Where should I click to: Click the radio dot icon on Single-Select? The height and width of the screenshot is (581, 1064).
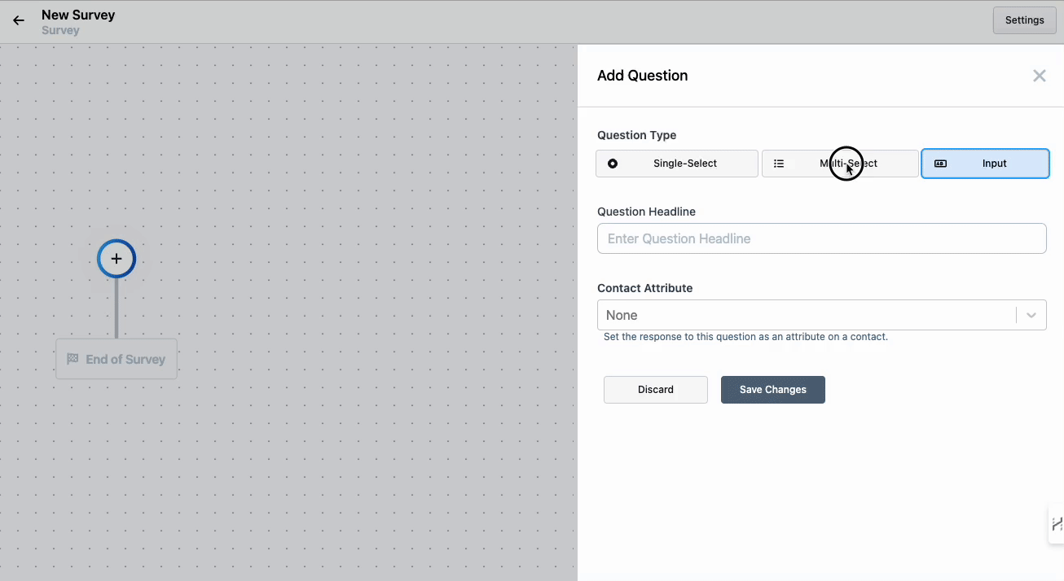[613, 164]
